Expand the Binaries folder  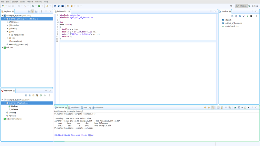7,22
